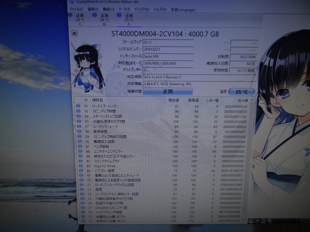The width and height of the screenshot is (310, 232).
Task: Click the scroll down arrow of SMART list
Action: click(243, 220)
